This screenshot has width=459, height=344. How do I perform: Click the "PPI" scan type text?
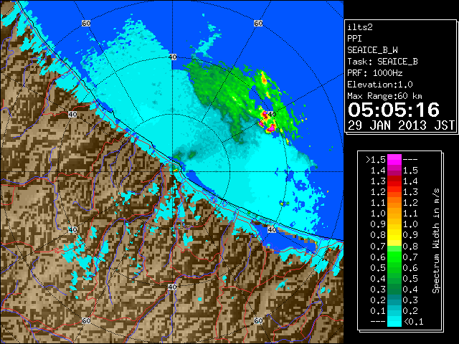[354, 39]
